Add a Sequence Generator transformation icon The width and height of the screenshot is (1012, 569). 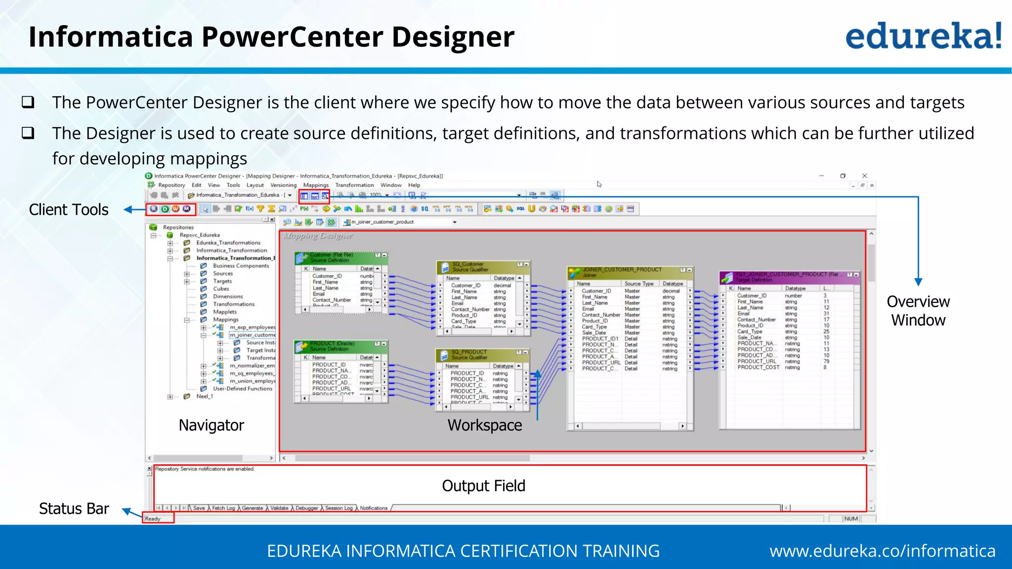pos(293,209)
